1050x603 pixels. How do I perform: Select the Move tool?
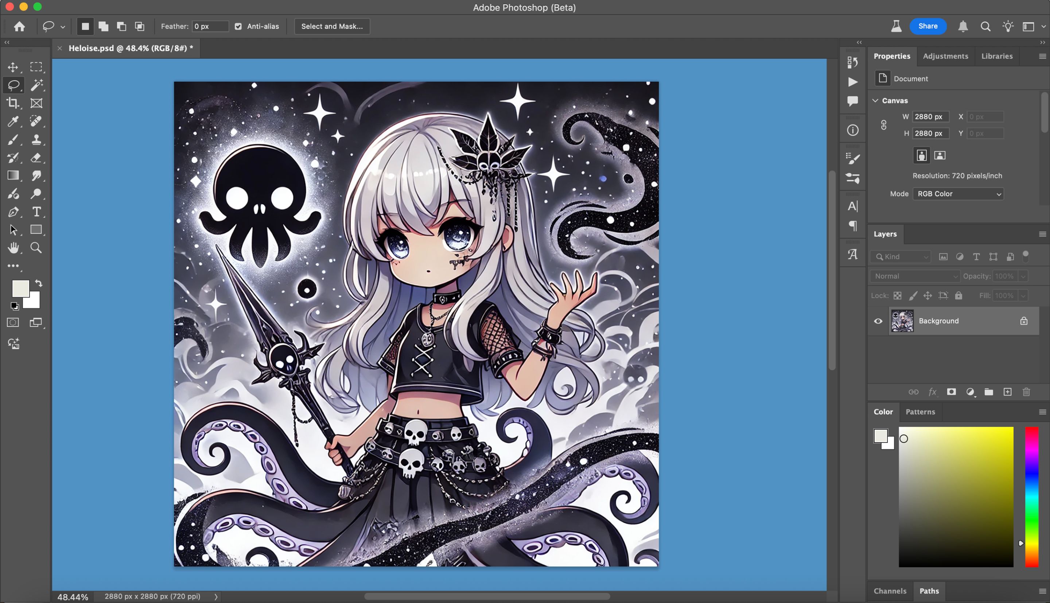(x=13, y=67)
